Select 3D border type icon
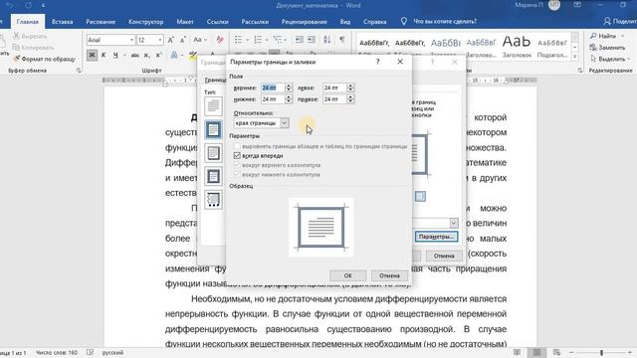The height and width of the screenshot is (358, 637). click(213, 176)
